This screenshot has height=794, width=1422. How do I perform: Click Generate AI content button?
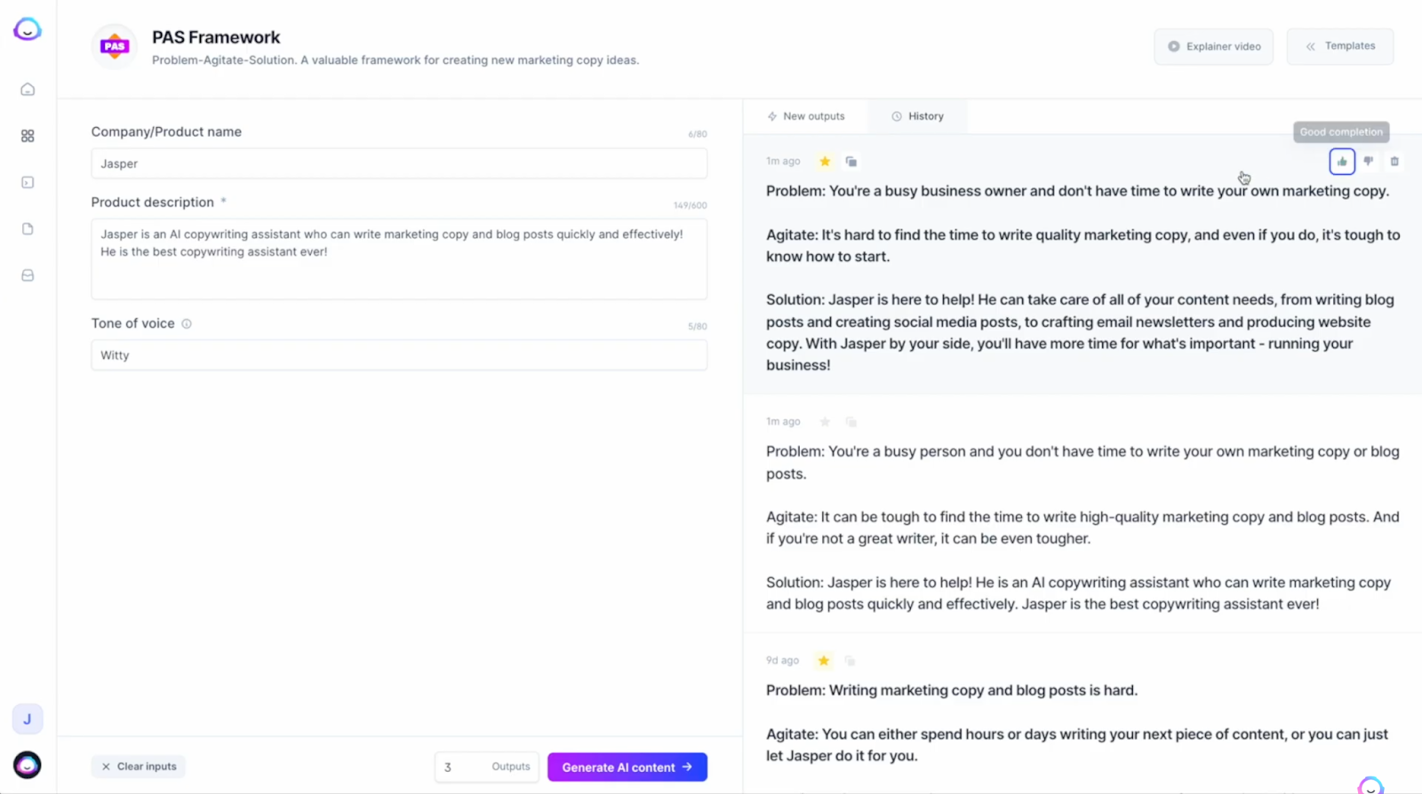[x=627, y=767]
